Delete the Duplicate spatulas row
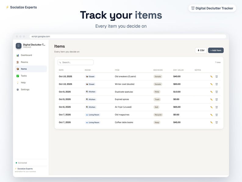 pos(216,92)
